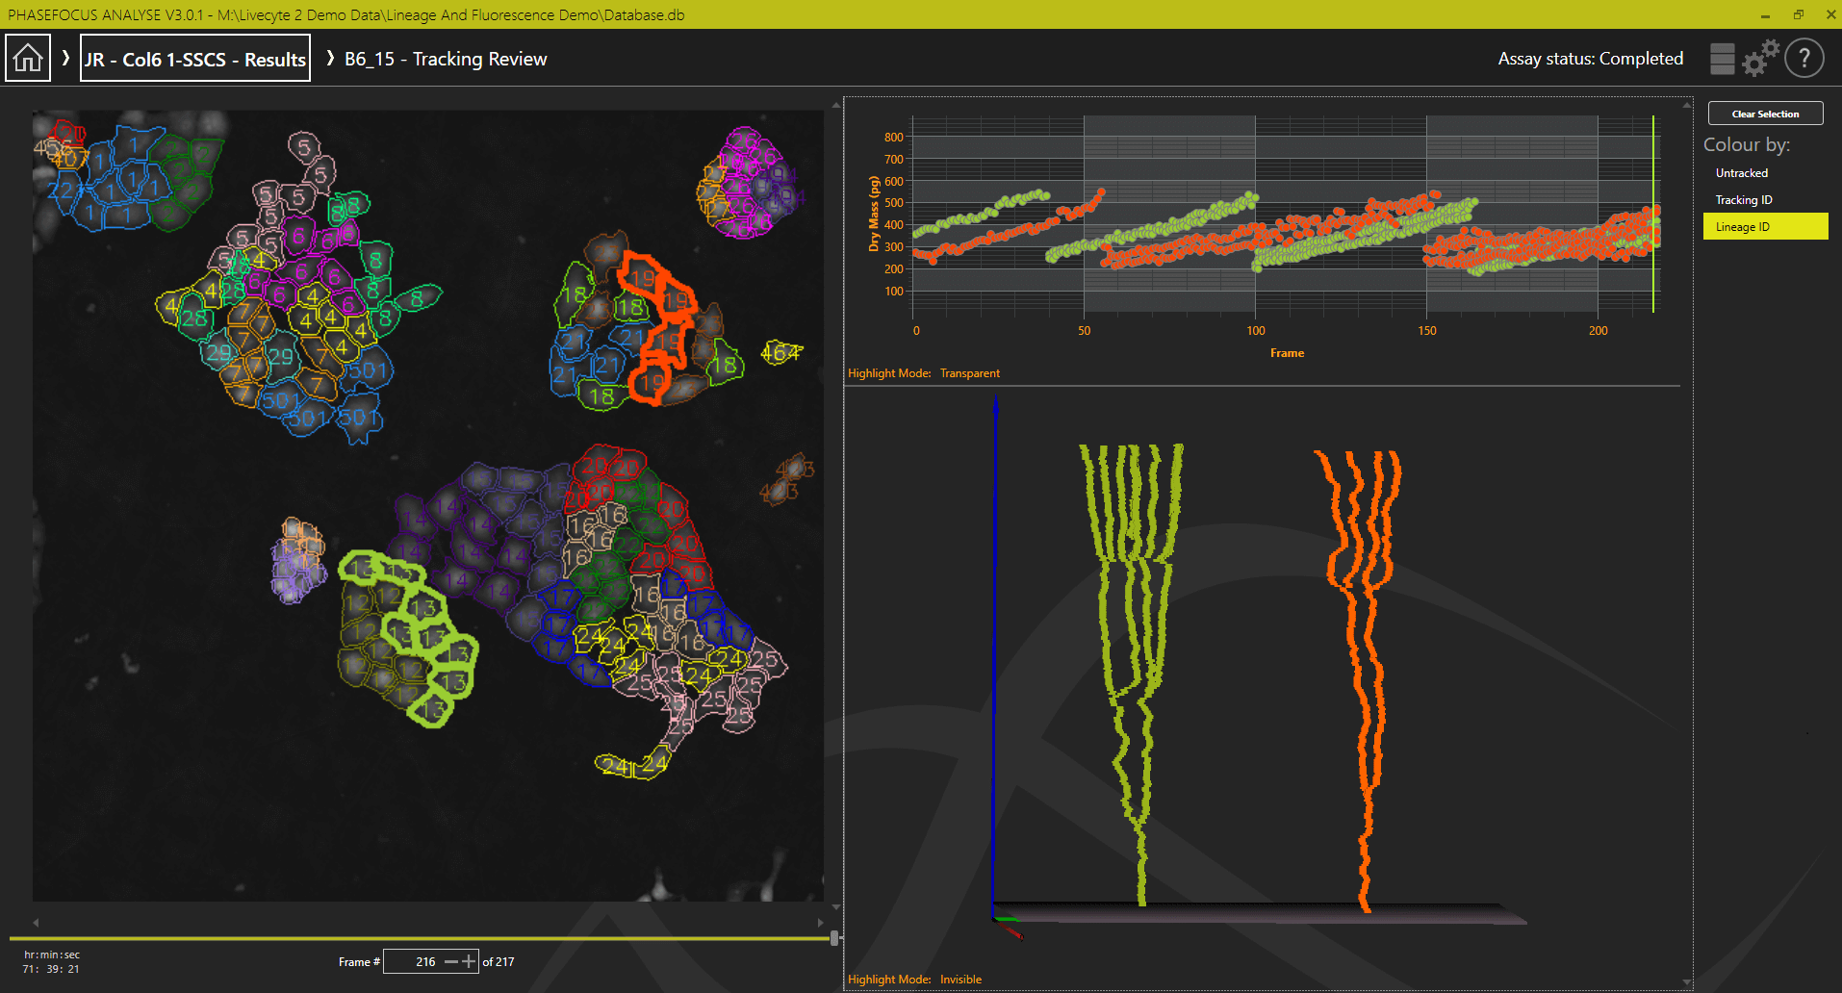Colour cells by Untracked
Image resolution: width=1842 pixels, height=993 pixels.
tap(1741, 173)
